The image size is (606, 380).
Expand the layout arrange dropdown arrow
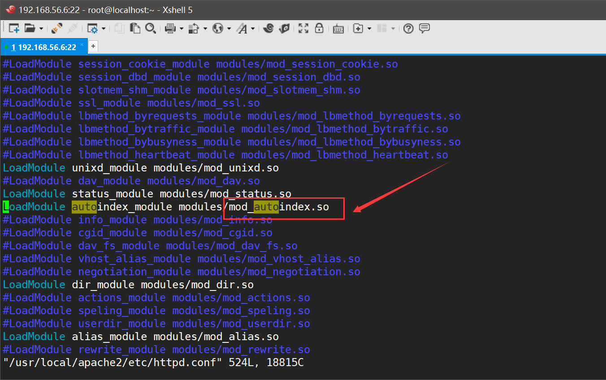393,29
